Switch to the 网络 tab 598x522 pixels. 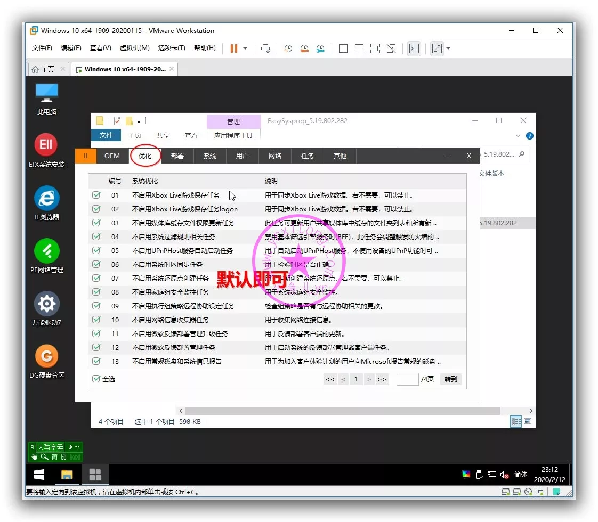pos(275,156)
